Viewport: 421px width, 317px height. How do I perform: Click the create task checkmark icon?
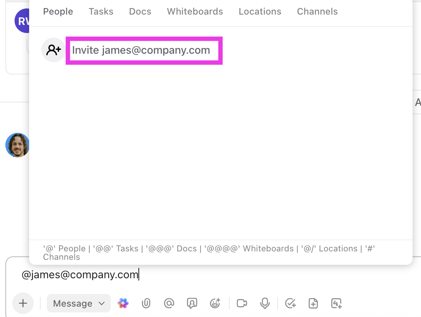pyautogui.click(x=291, y=304)
